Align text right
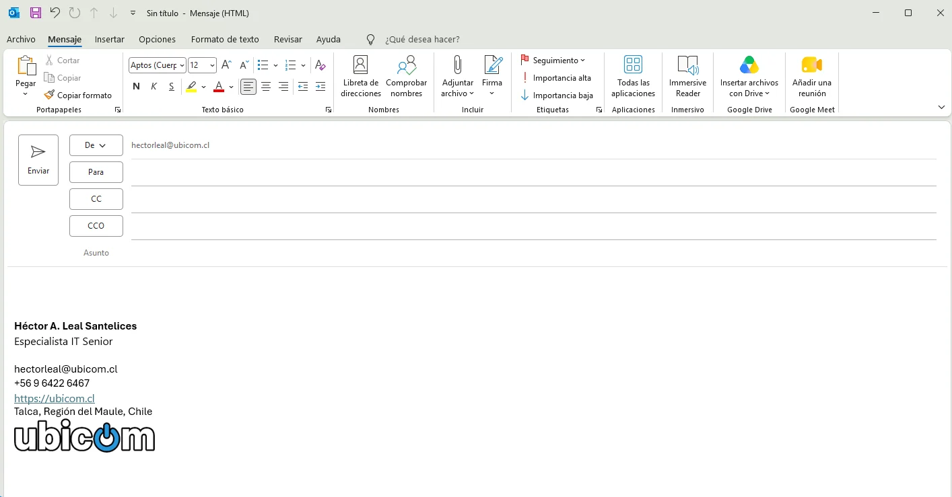952x497 pixels. (283, 87)
